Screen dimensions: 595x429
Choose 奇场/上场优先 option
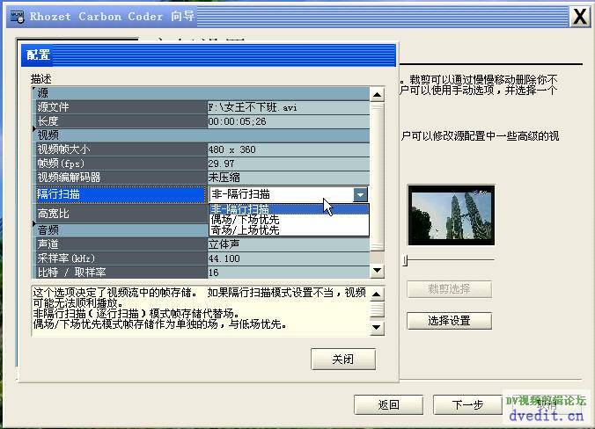pos(289,230)
